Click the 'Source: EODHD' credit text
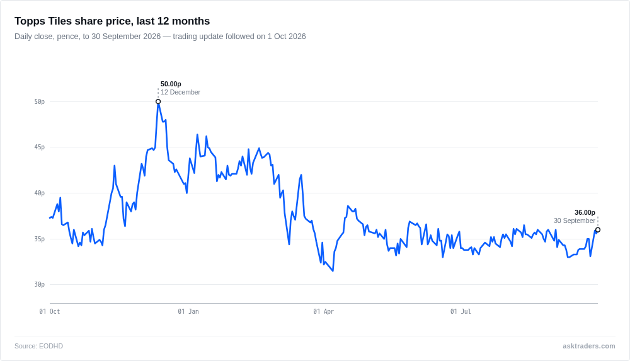 (38, 346)
